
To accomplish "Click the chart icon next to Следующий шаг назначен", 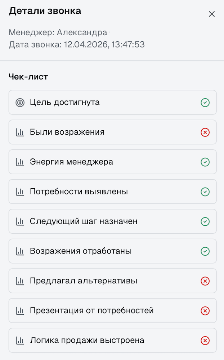I will click(20, 221).
